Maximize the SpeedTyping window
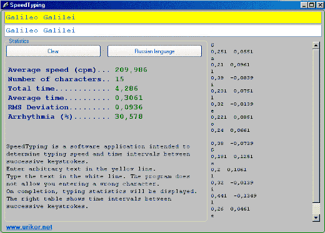Screen dimensions: 325x233 pos(312,5)
